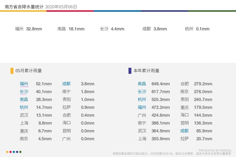Click the 14.7mm value
This screenshot has width=236, height=157.
tap(44, 107)
